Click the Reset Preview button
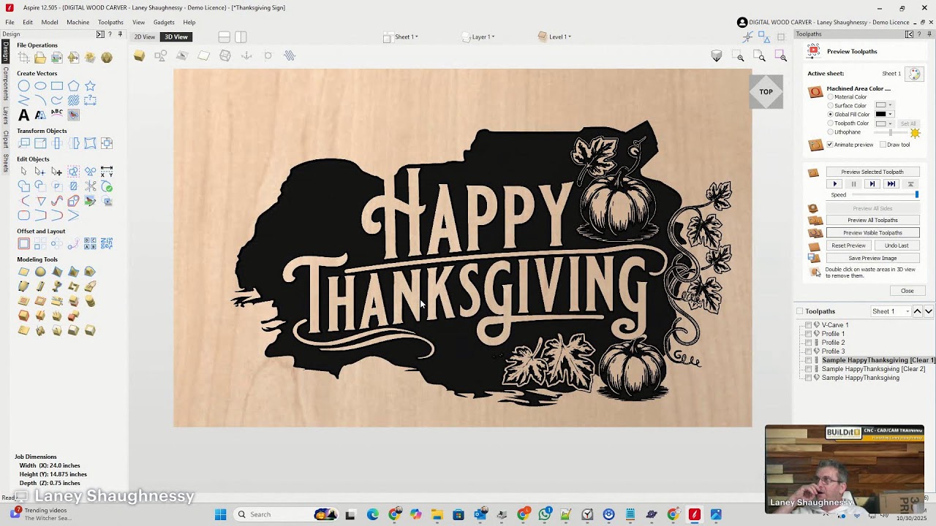The height and width of the screenshot is (526, 936). point(848,245)
